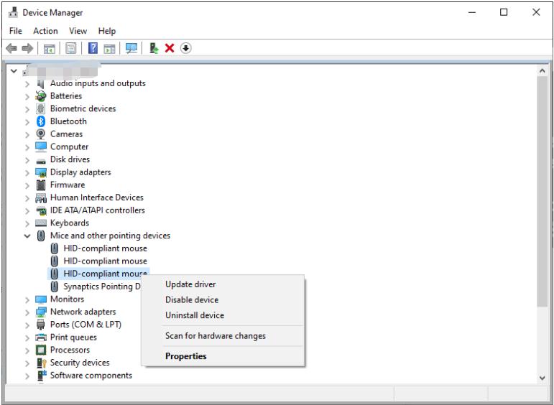
Task: Click the Show/Hide Console Tree toolbar icon
Action: click(x=50, y=48)
